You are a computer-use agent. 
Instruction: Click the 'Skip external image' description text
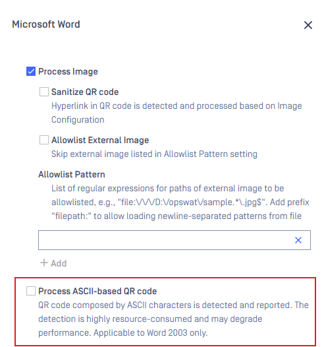154,154
